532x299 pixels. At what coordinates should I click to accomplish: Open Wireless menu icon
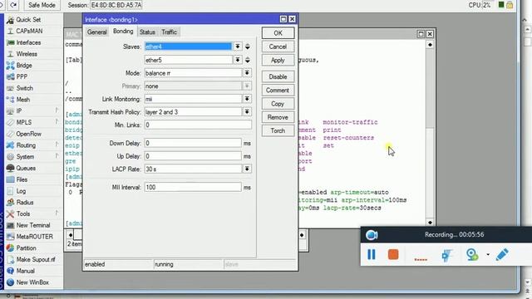point(11,54)
